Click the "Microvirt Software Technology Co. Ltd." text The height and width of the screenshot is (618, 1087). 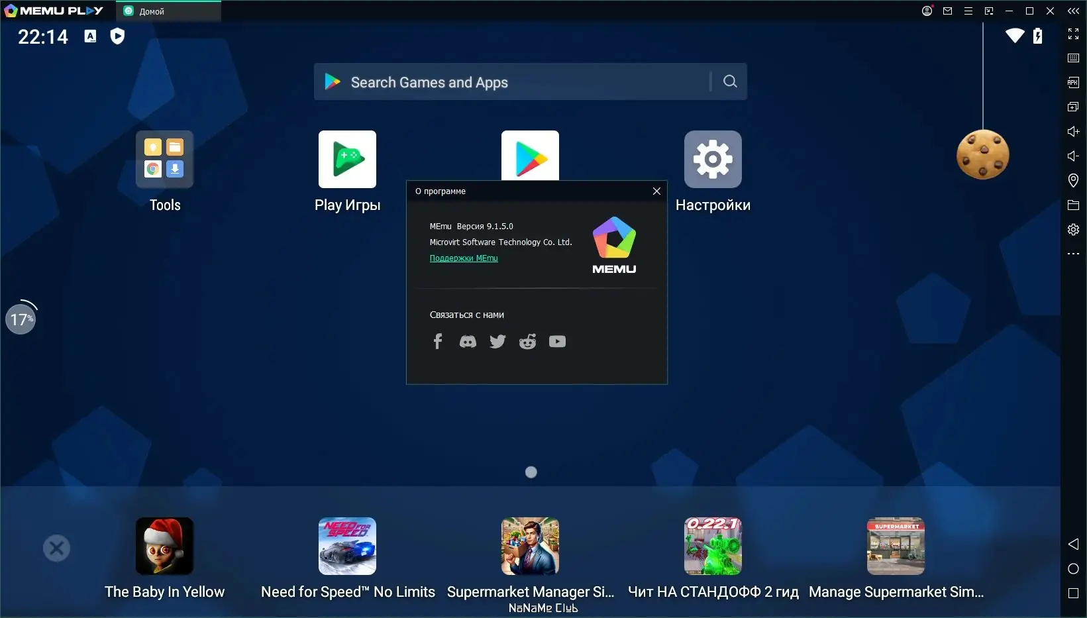(x=501, y=242)
